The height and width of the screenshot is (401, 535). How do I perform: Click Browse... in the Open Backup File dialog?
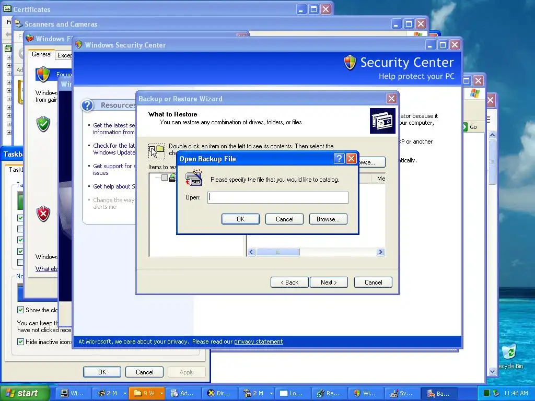[328, 219]
